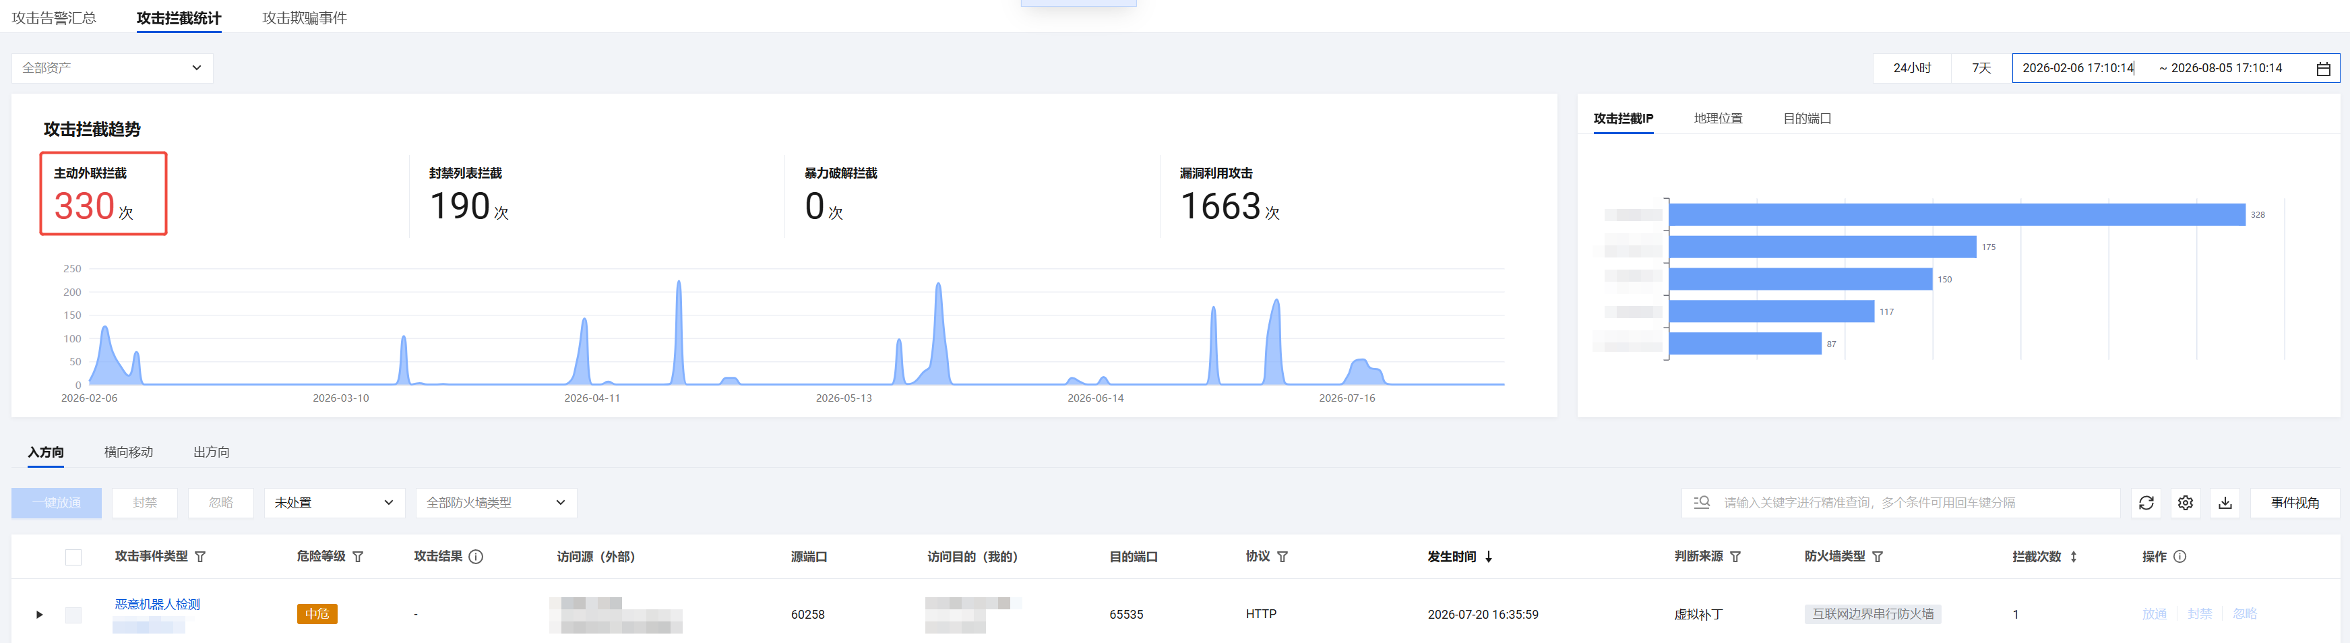Viewport: 2350px width, 643px height.
Task: Sort by block count
Action: pos(2072,556)
